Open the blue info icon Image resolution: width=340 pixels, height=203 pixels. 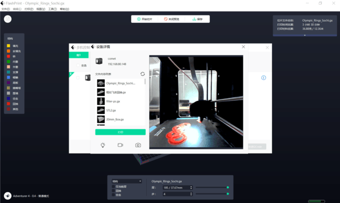click(x=263, y=78)
